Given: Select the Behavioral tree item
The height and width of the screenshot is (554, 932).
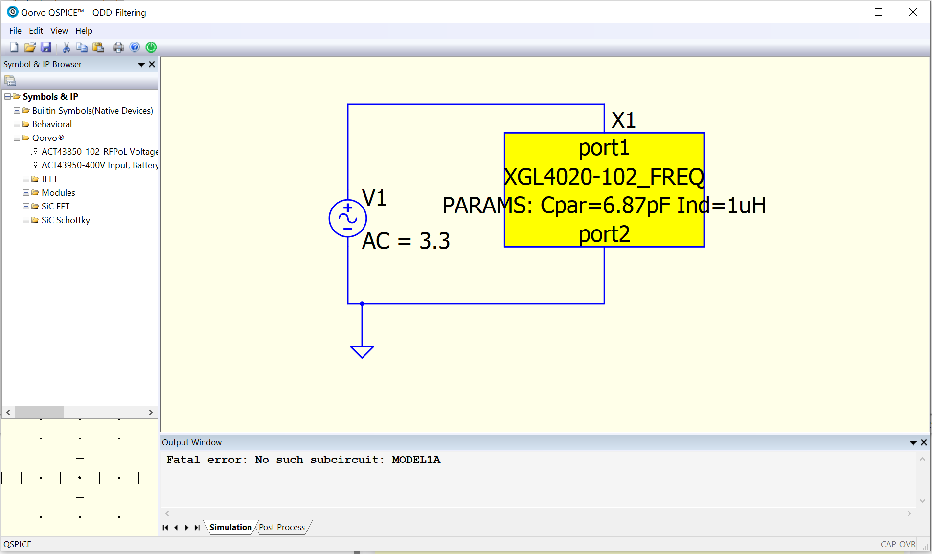Looking at the screenshot, I should (52, 124).
